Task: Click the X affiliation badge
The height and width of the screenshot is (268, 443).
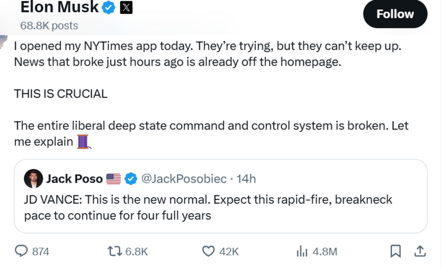Action: point(126,8)
